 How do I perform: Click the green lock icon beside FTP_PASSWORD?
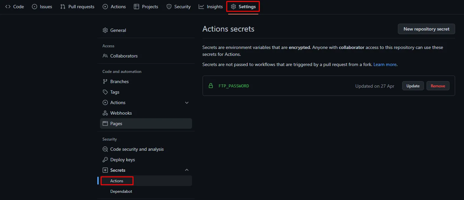coord(211,86)
